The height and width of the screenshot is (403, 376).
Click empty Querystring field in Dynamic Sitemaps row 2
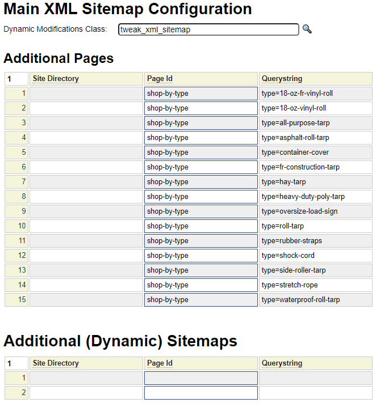(x=315, y=393)
